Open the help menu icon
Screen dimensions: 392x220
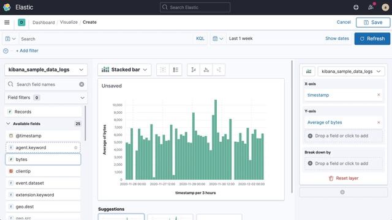tap(356, 7)
